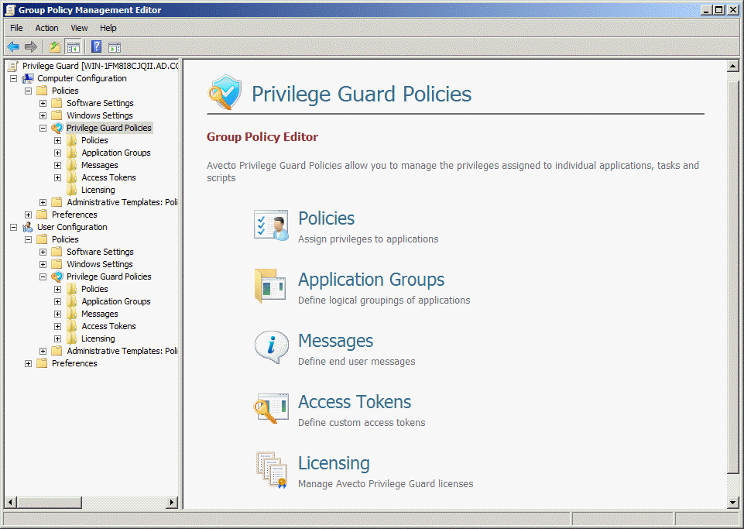Click main pane vertical scrollbar down arrow
This screenshot has height=529, width=744.
pos(733,502)
